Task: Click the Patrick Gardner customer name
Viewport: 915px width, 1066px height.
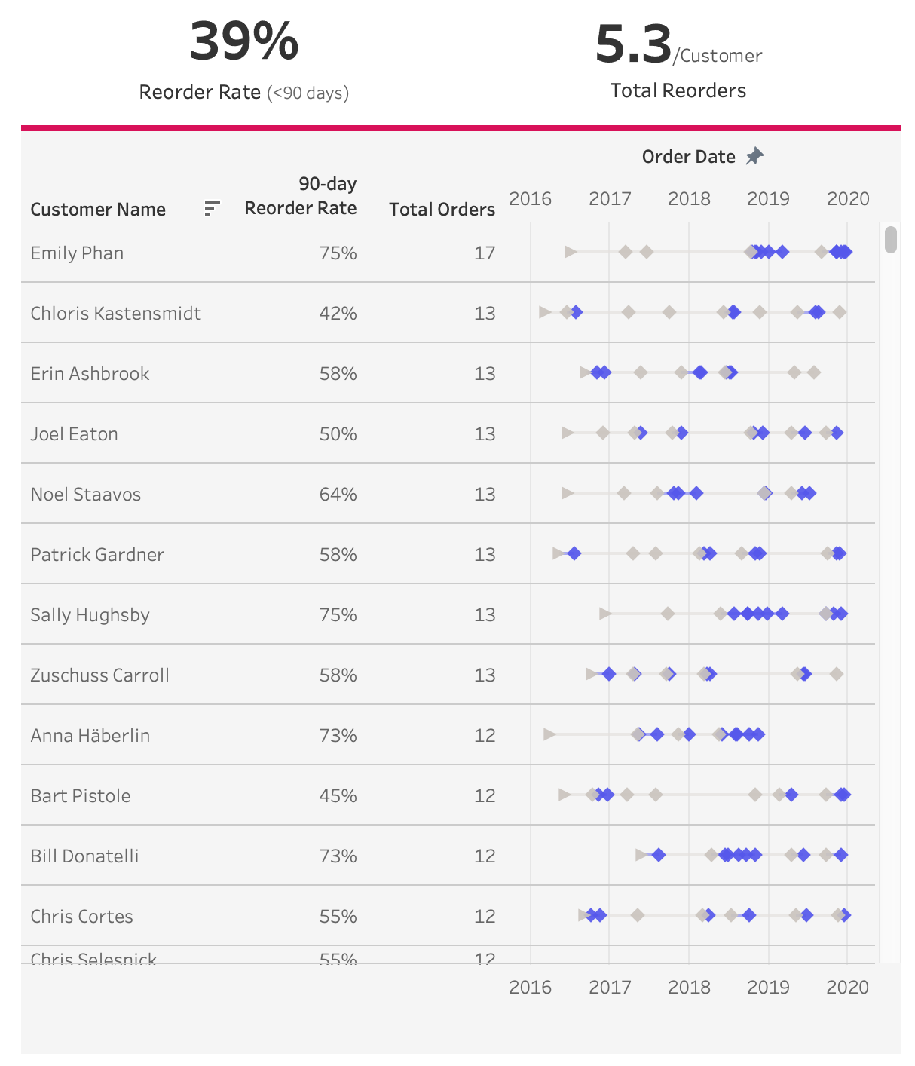Action: 97,554
